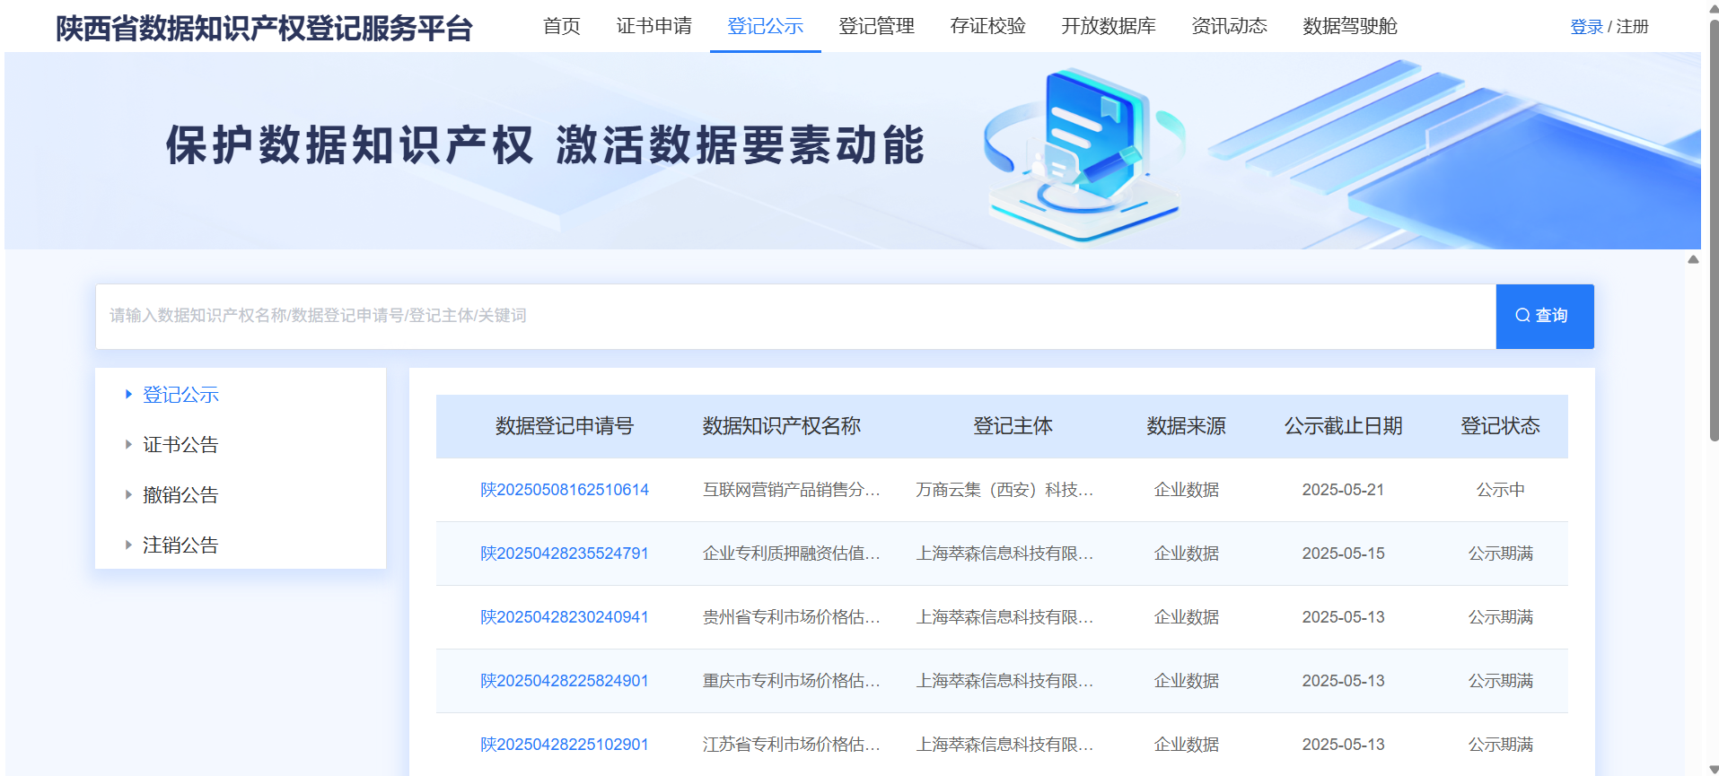Click the 数据登记申请号 column header

tap(565, 426)
